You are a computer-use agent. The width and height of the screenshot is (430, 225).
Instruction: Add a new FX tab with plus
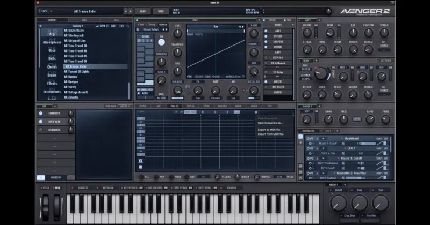[x=55, y=106]
